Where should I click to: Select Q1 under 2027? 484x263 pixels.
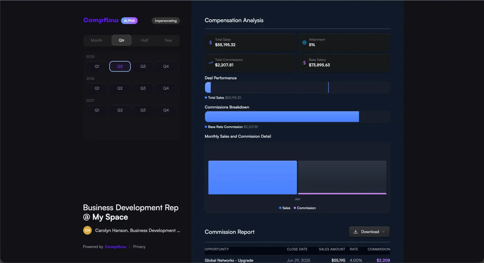(x=97, y=110)
